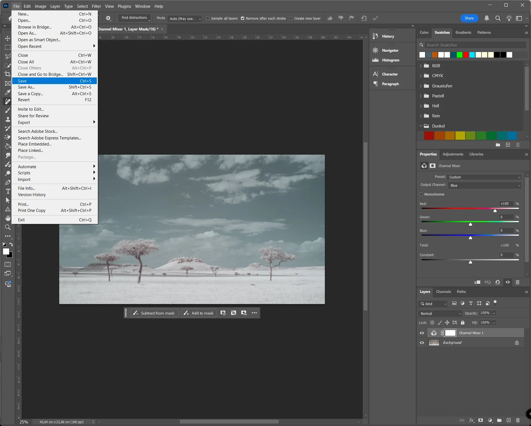This screenshot has height=426, width=531.
Task: Click the Search Swatches field
Action: (475, 45)
